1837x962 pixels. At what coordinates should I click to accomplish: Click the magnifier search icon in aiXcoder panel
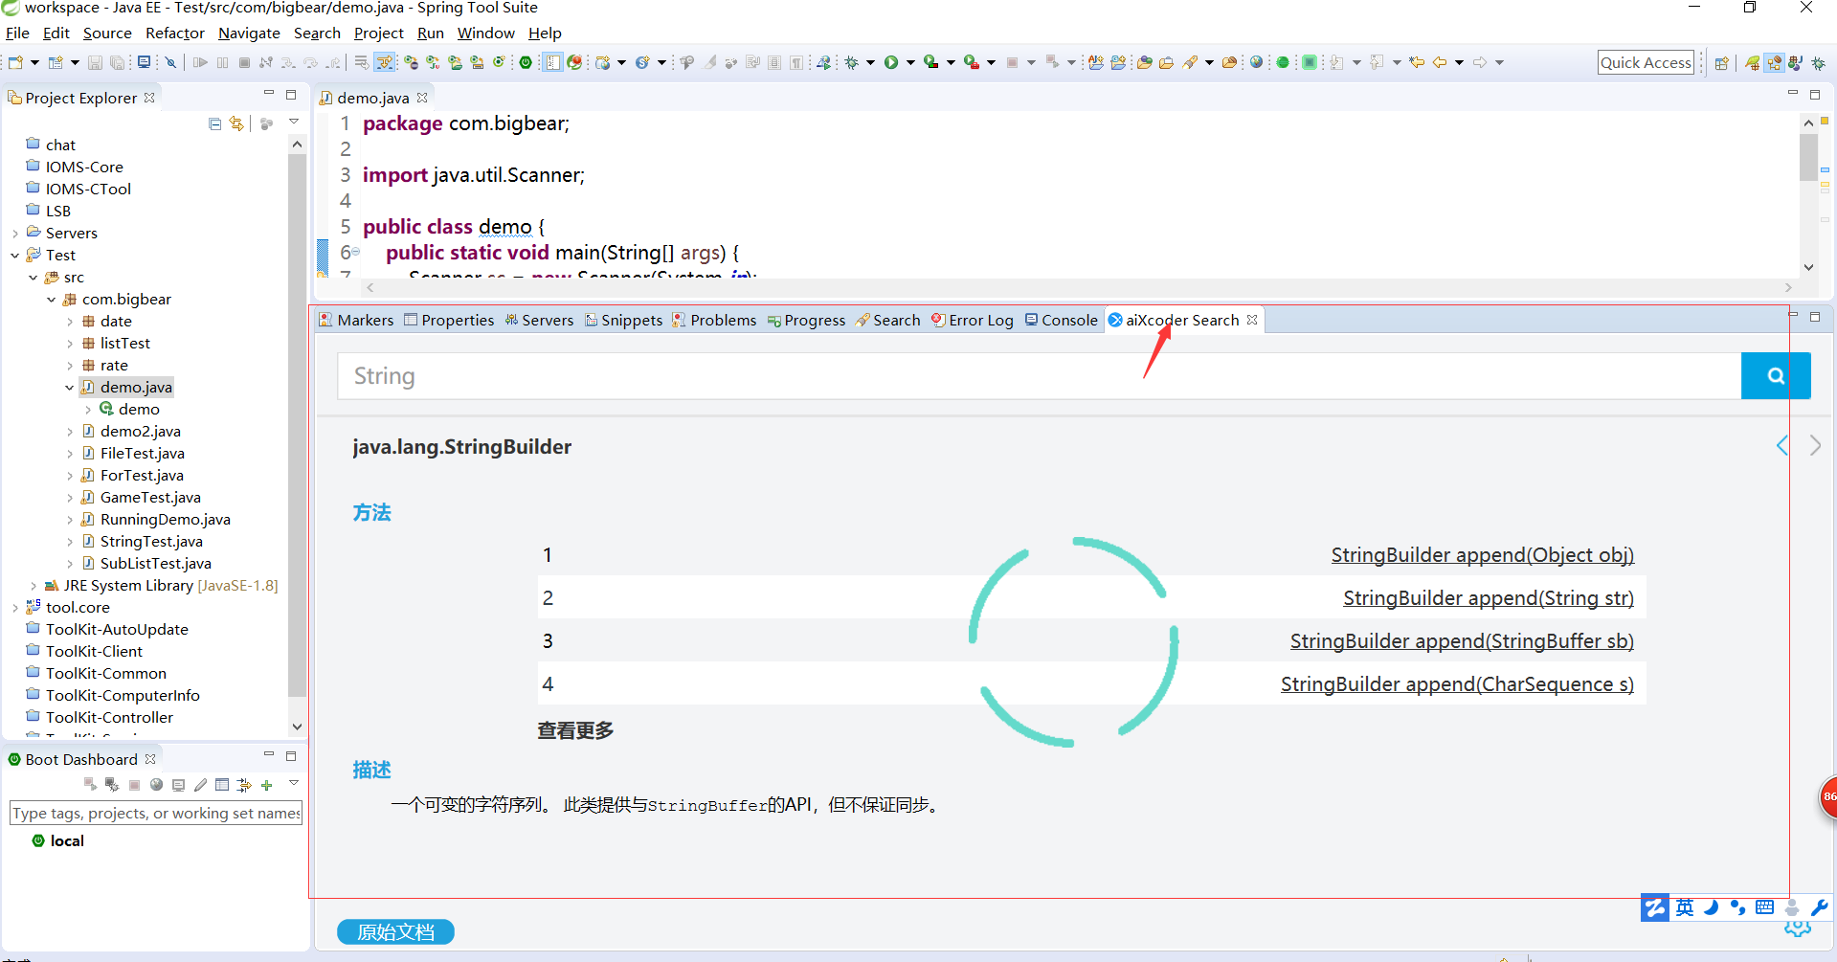pyautogui.click(x=1776, y=375)
